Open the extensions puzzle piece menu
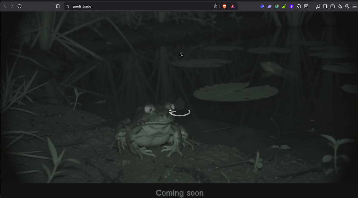 pos(299,6)
